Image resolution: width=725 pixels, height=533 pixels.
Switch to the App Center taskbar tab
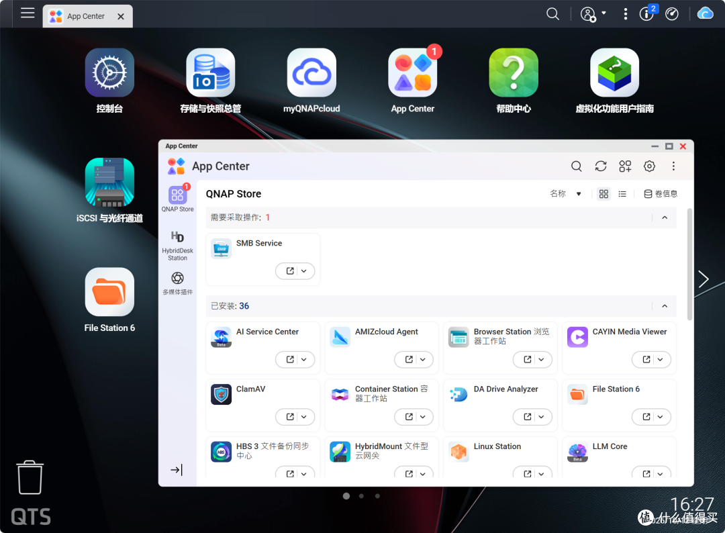pyautogui.click(x=87, y=16)
